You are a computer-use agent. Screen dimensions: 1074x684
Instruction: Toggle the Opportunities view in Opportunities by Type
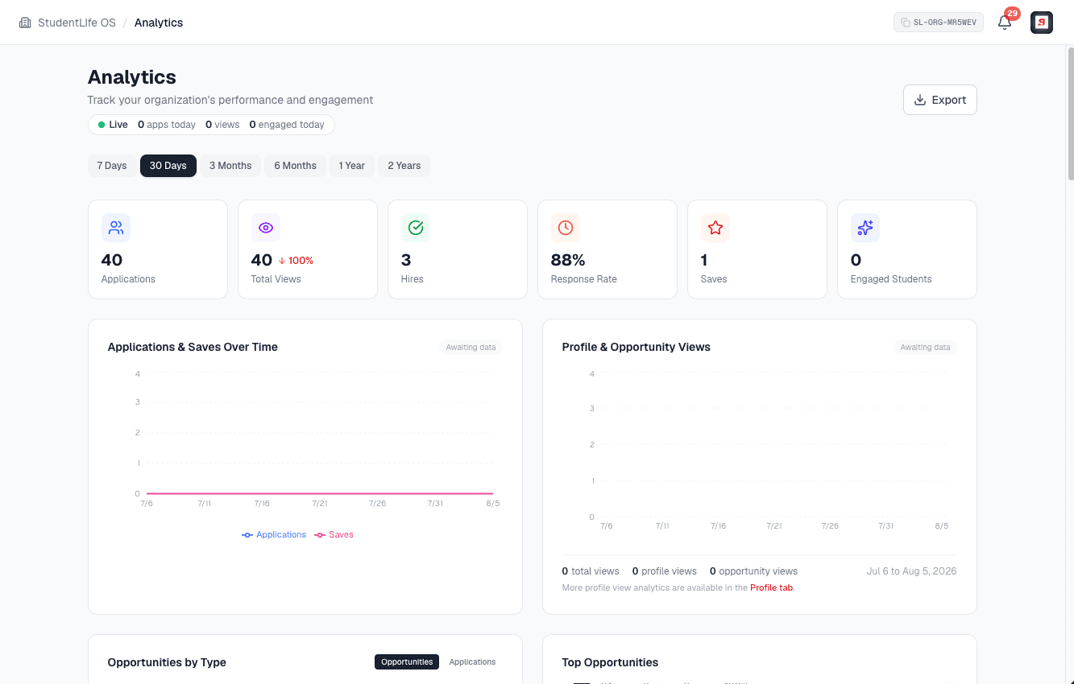[x=407, y=661]
